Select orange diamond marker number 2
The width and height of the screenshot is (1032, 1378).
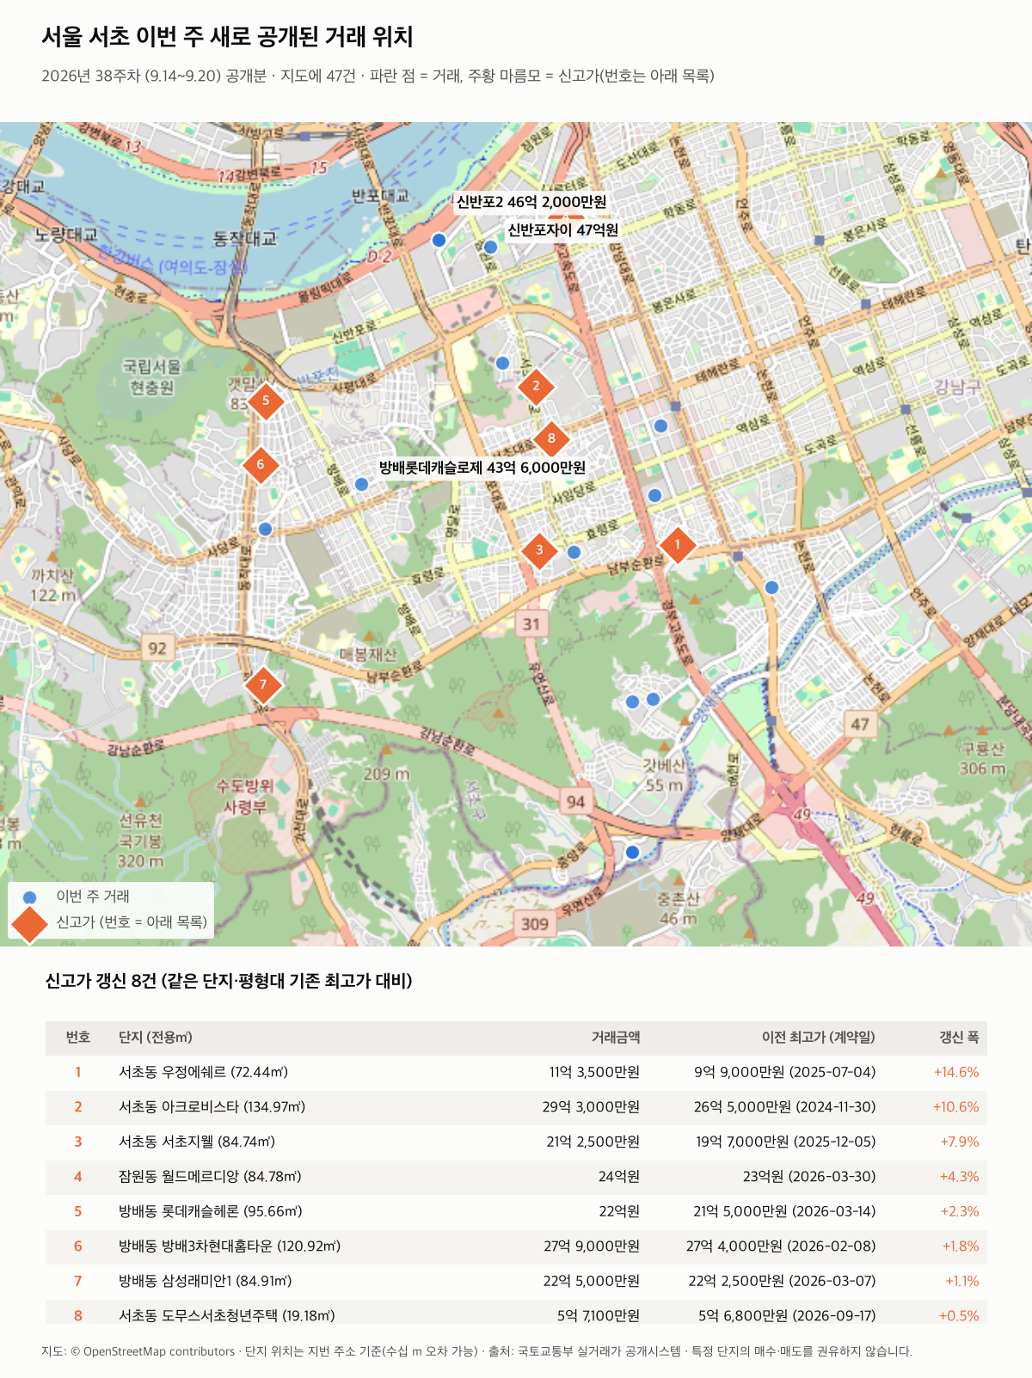(x=536, y=386)
